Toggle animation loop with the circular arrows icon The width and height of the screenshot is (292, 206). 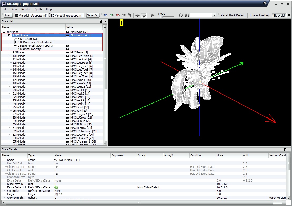pyautogui.click(x=181, y=16)
